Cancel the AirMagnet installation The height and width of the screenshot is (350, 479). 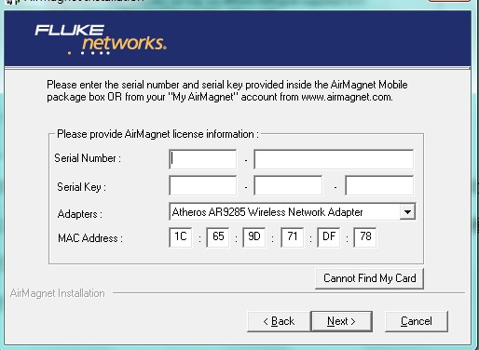[x=417, y=321]
